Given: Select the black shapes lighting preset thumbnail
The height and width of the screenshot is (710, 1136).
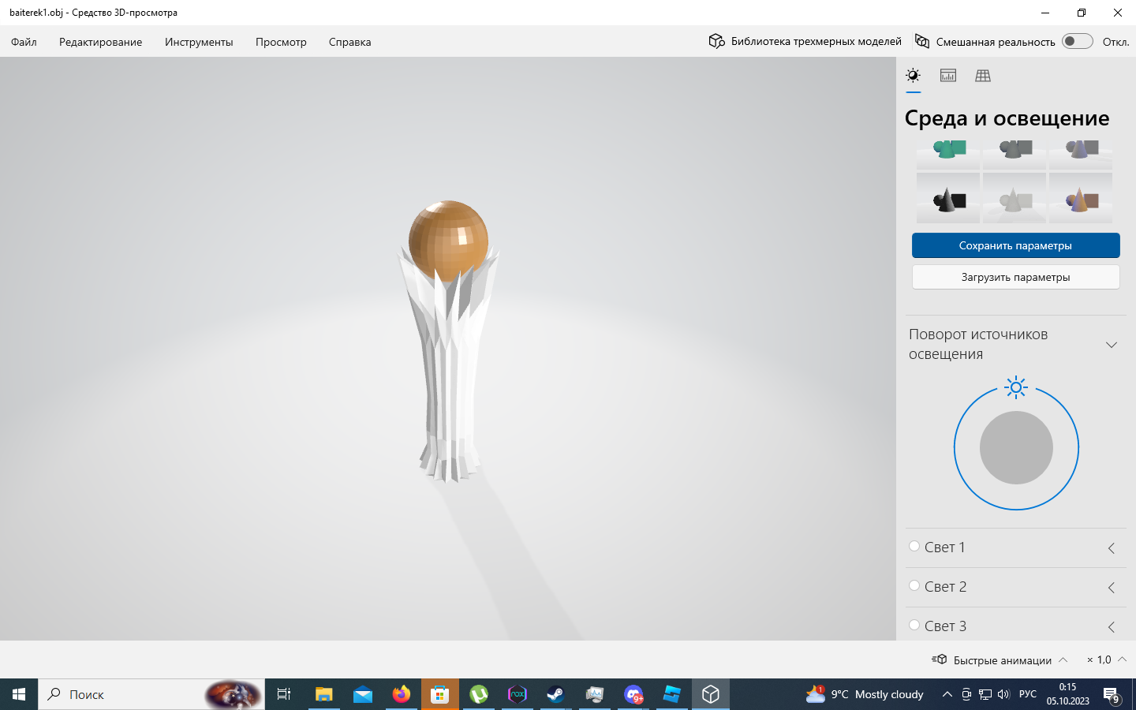Looking at the screenshot, I should [x=948, y=199].
